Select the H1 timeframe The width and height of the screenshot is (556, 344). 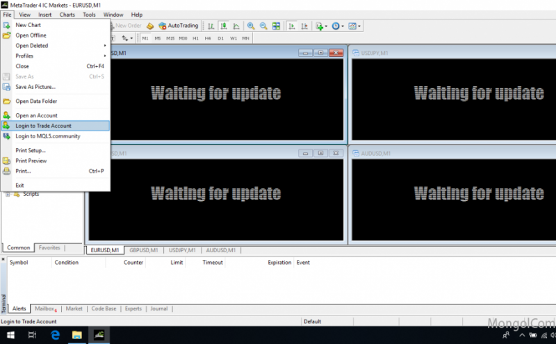(195, 38)
